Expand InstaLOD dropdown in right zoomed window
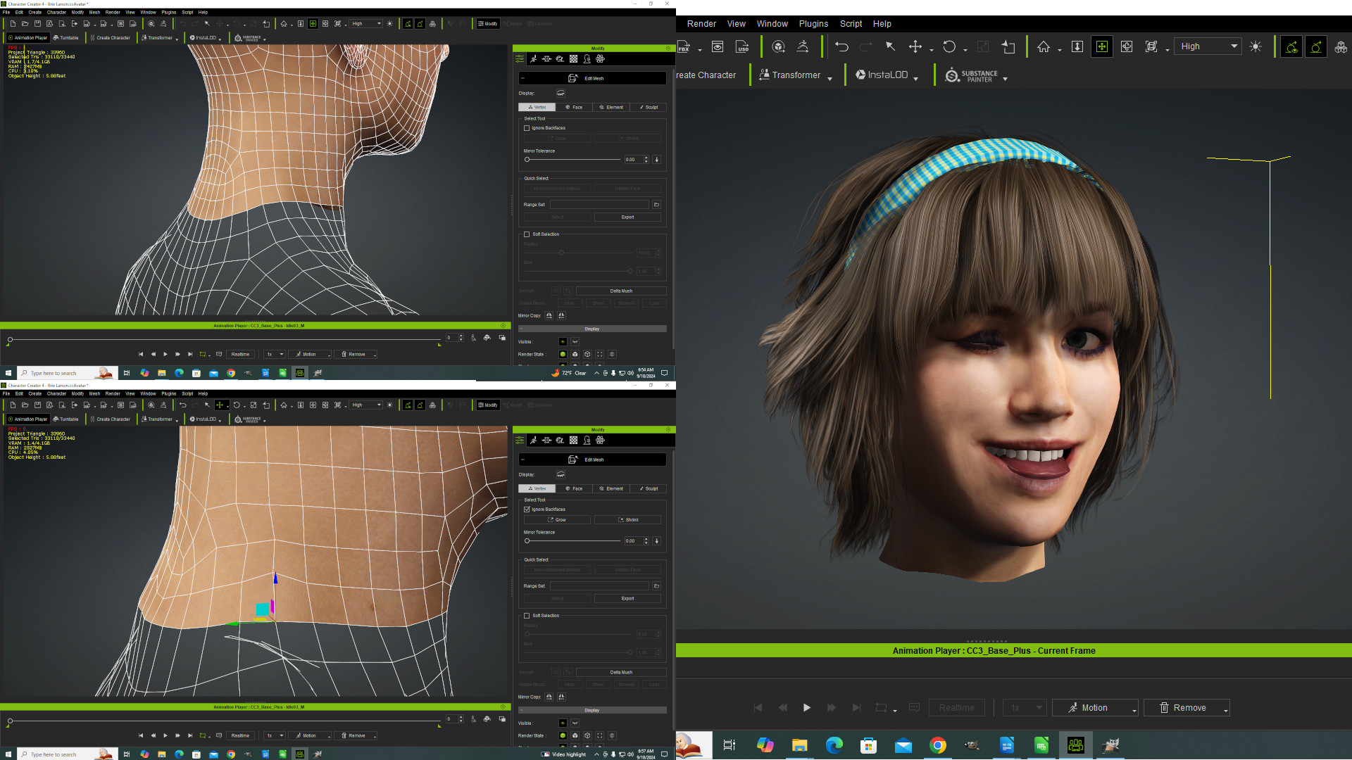Viewport: 1352px width, 760px height. pyautogui.click(x=916, y=78)
